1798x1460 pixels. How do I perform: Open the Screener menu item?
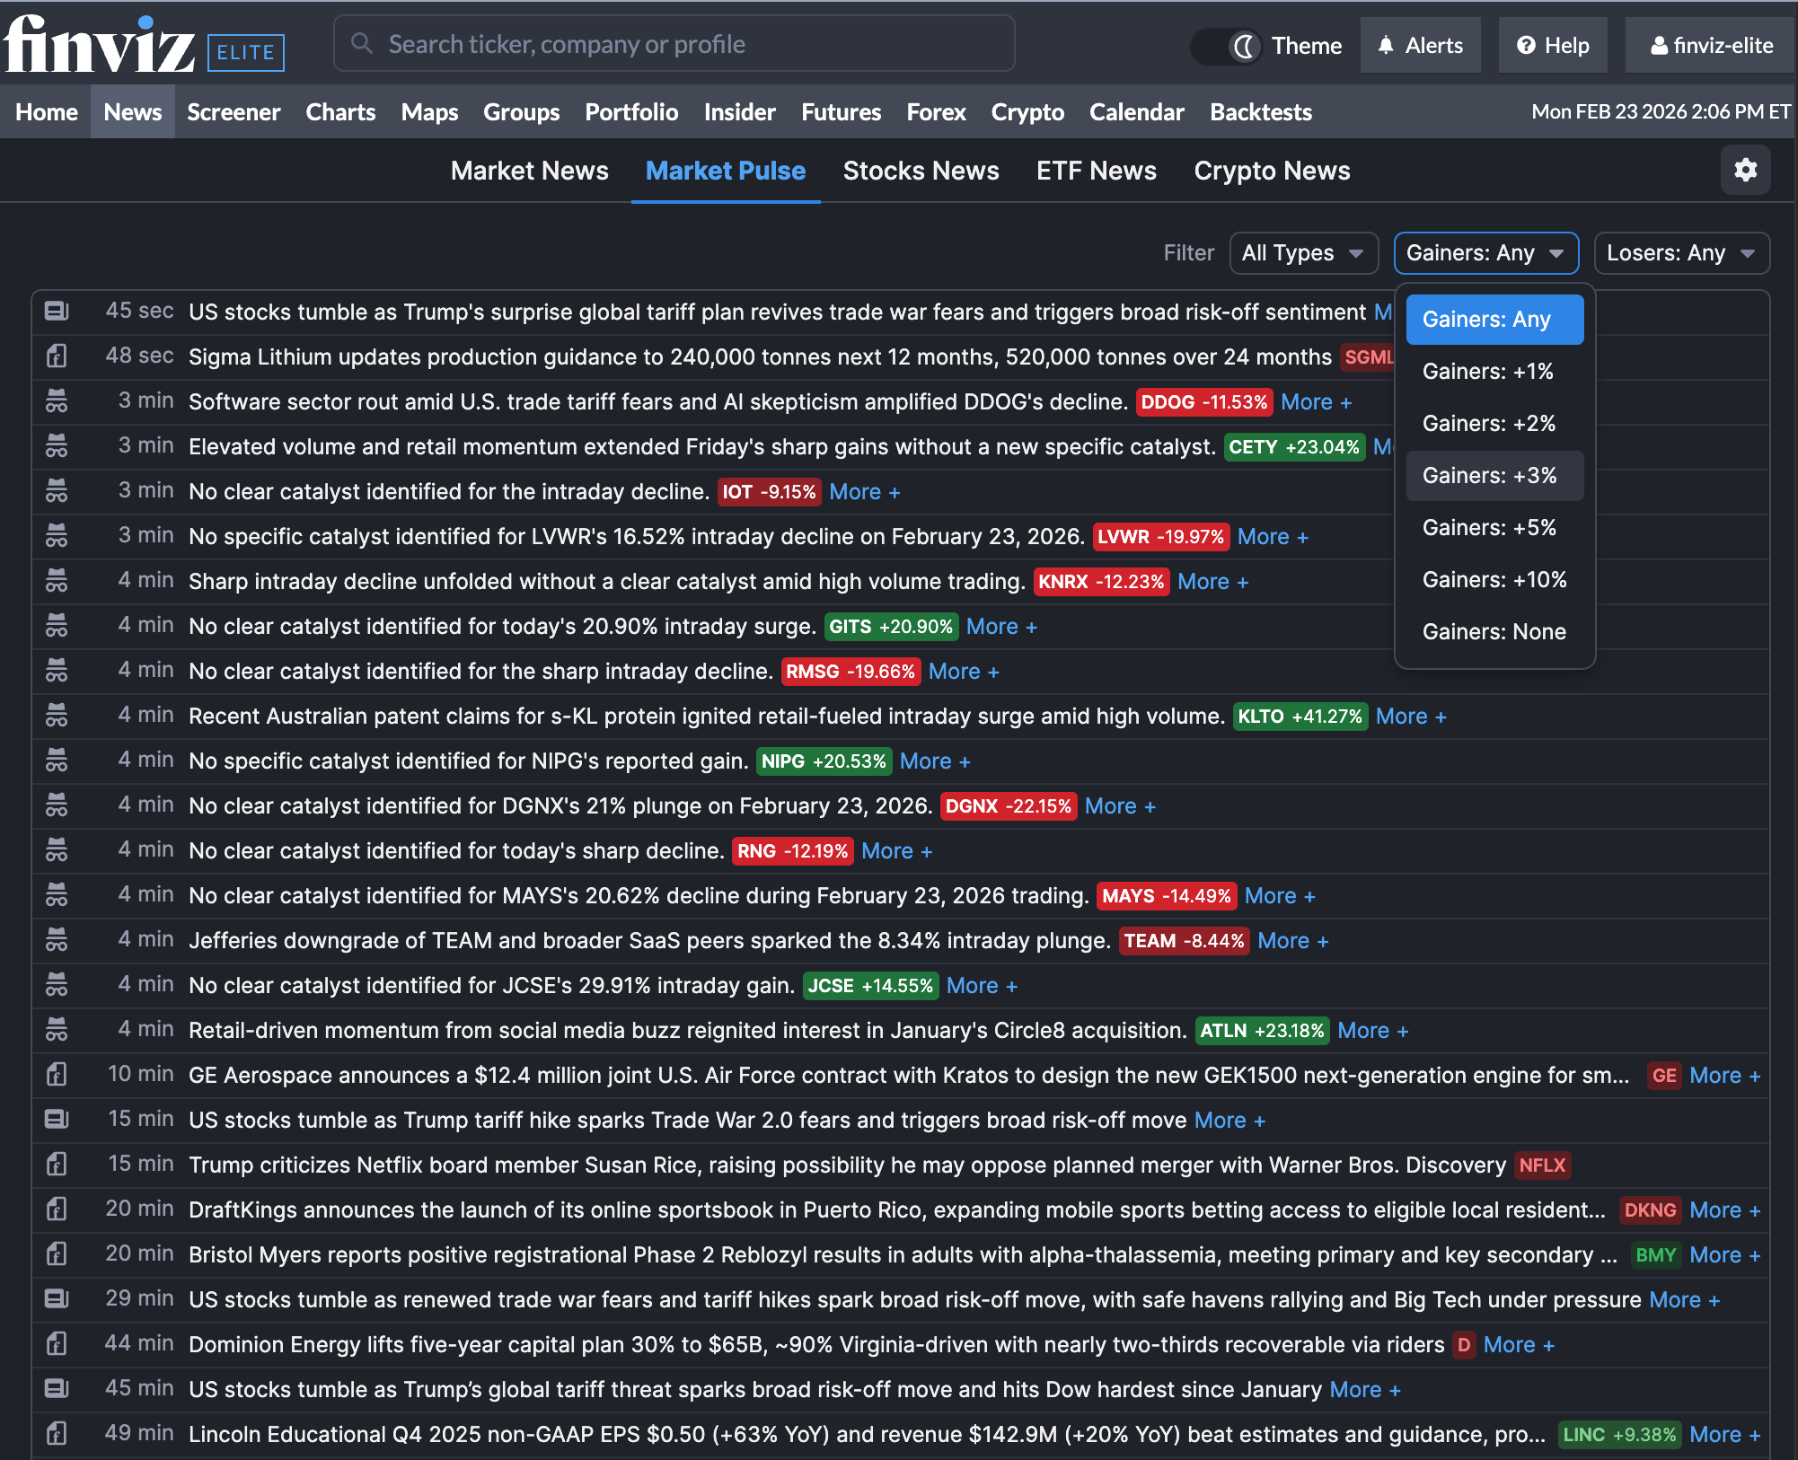tap(234, 112)
